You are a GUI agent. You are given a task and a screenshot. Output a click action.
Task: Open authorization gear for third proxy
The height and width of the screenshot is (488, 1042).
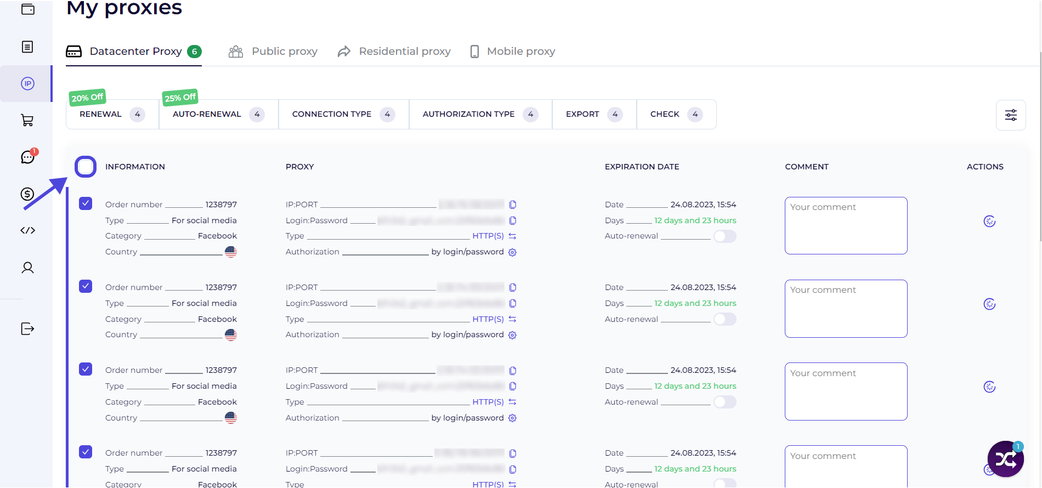click(x=512, y=418)
